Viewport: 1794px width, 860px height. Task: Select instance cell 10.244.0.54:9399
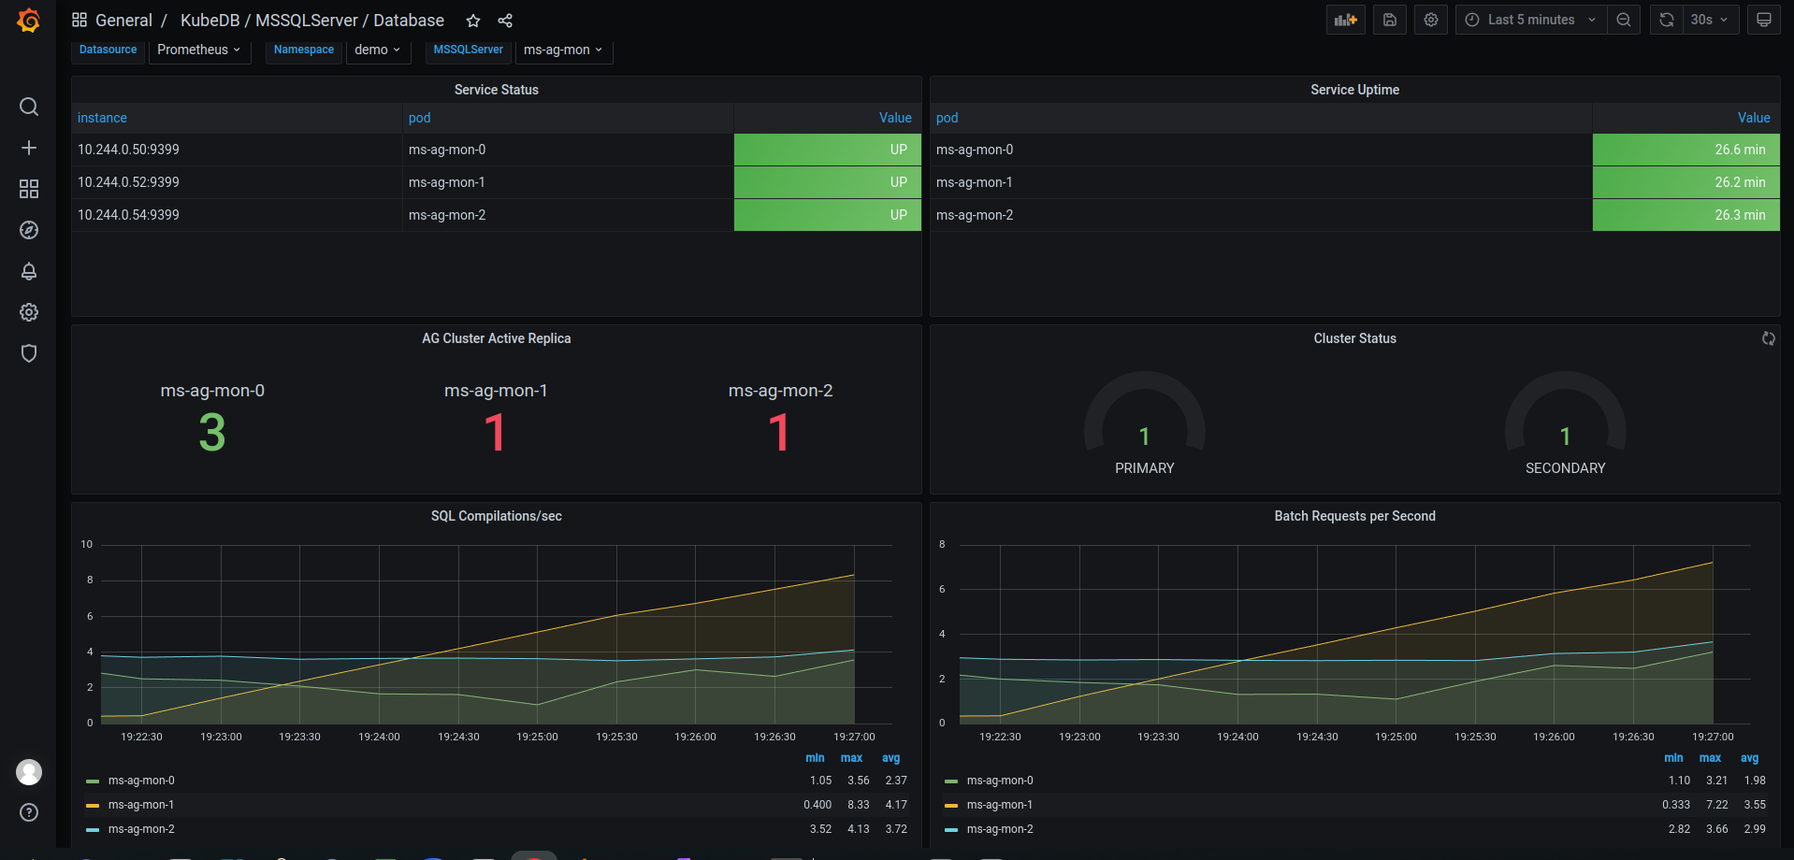[x=237, y=215]
